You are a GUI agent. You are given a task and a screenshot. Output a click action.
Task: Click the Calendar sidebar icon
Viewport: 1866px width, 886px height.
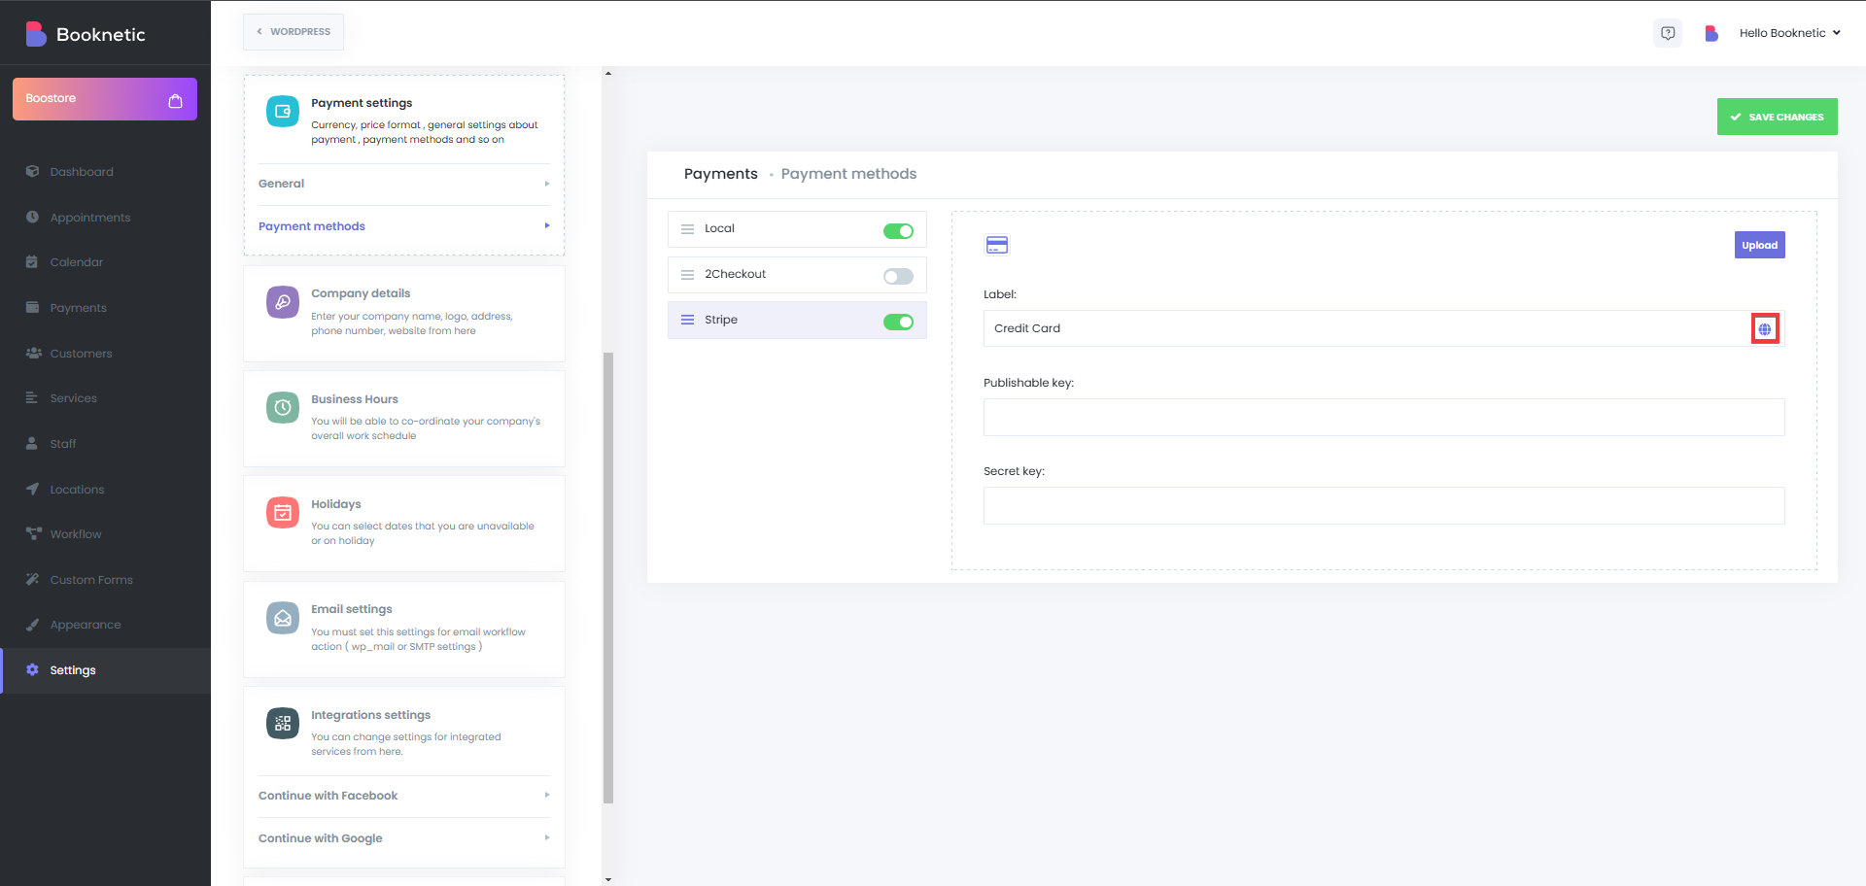[x=32, y=261]
